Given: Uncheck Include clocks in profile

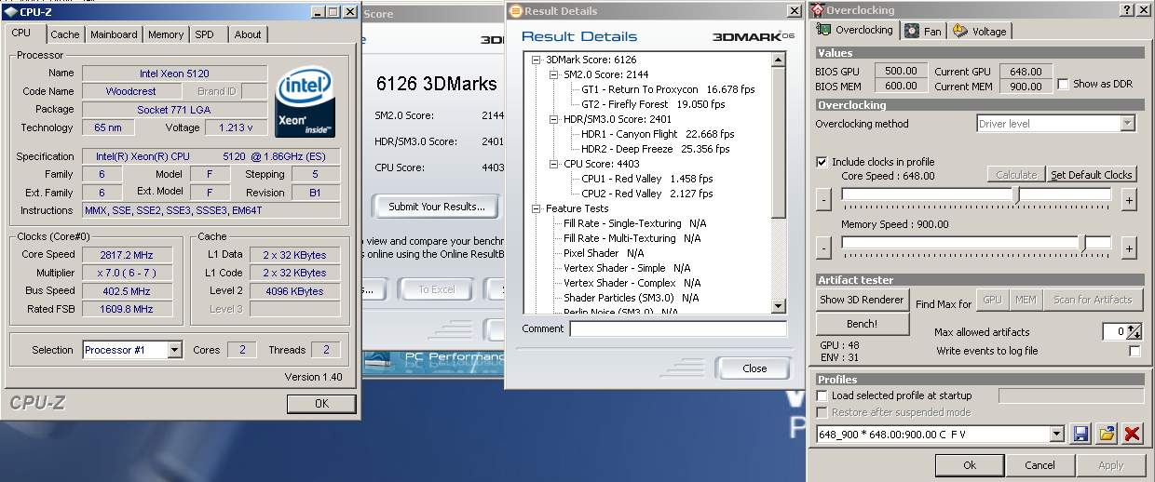Looking at the screenshot, I should [x=822, y=162].
